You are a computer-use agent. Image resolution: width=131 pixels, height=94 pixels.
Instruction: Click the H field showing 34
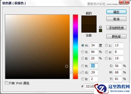point(94,45)
